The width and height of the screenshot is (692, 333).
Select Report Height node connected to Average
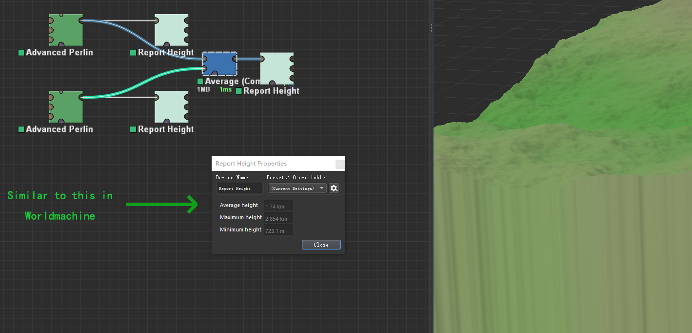click(277, 68)
